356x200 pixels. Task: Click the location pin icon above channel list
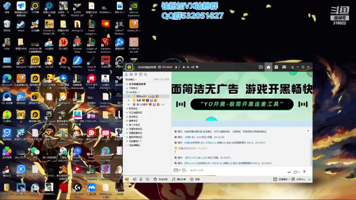point(136,74)
